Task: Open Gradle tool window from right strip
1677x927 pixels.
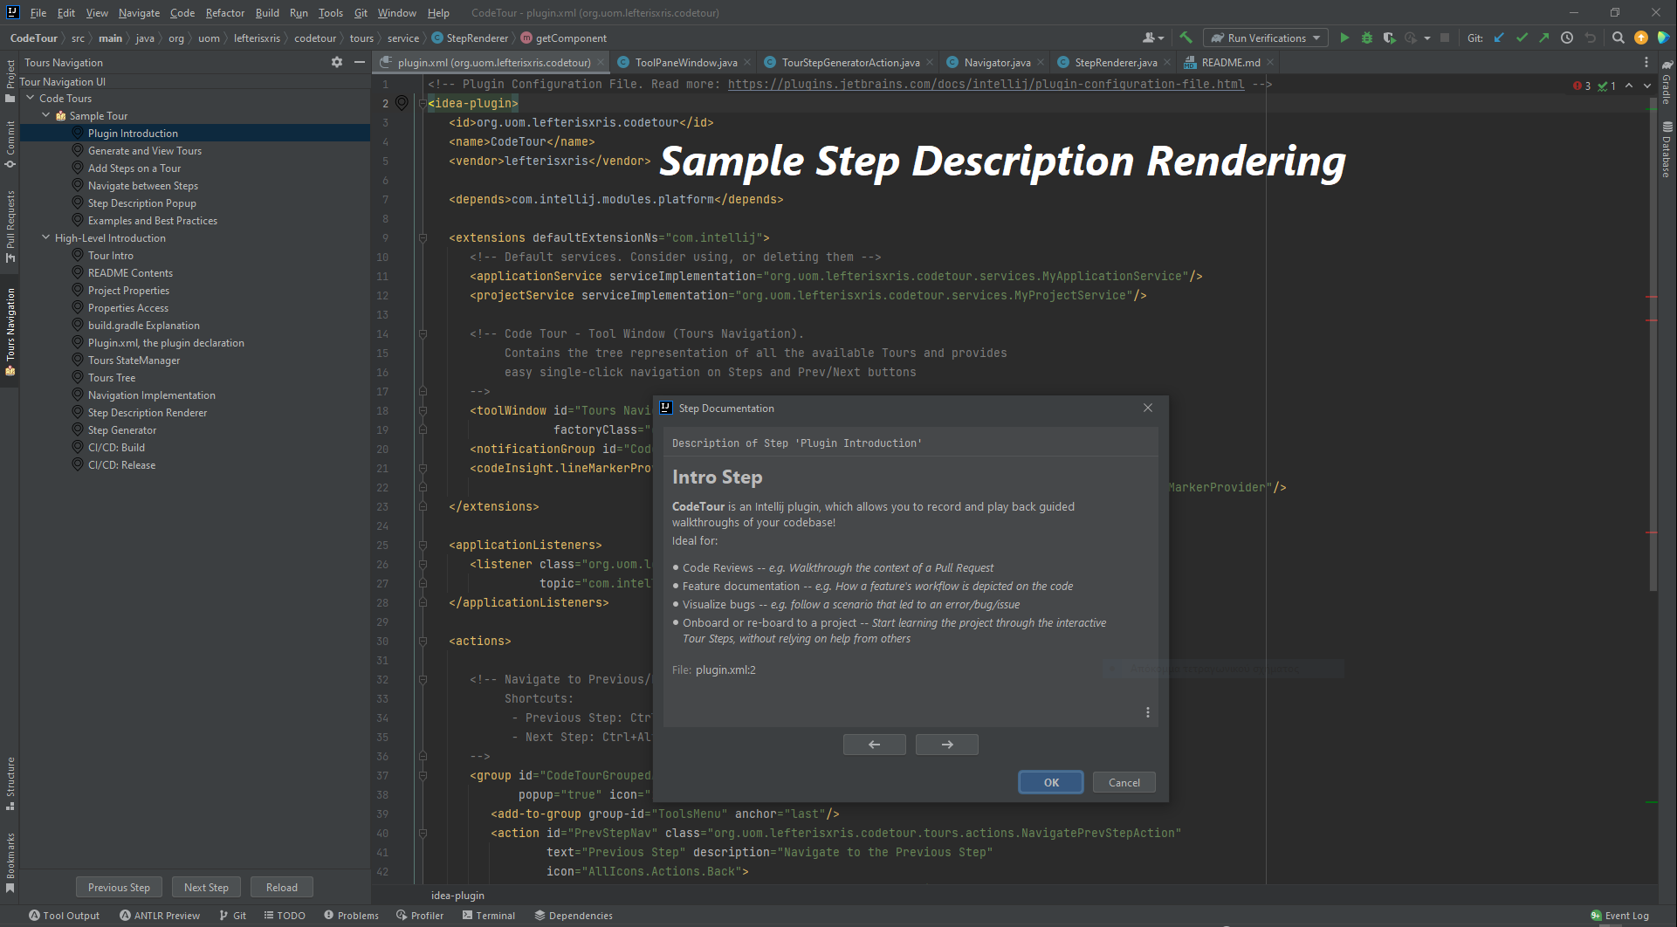Action: [1667, 82]
